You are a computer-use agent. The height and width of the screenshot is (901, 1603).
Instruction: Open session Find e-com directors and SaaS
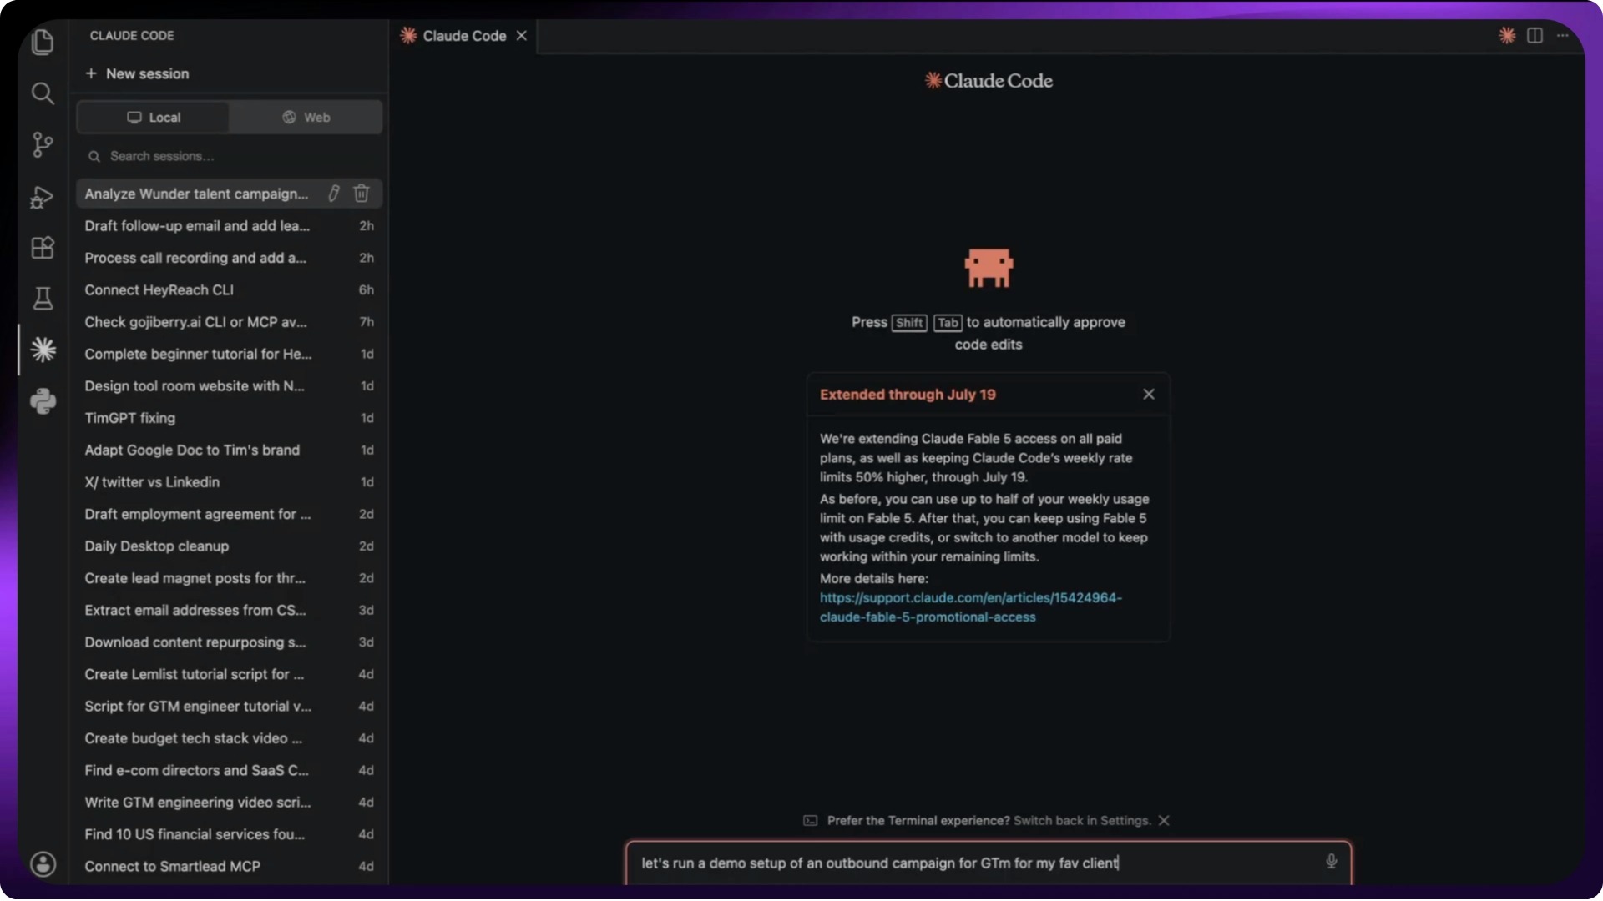click(x=230, y=771)
